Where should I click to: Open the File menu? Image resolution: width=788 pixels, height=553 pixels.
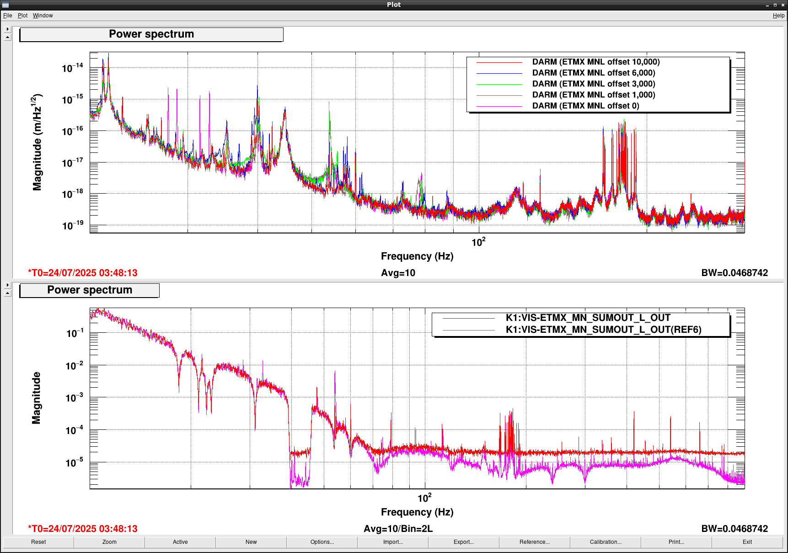pyautogui.click(x=7, y=16)
